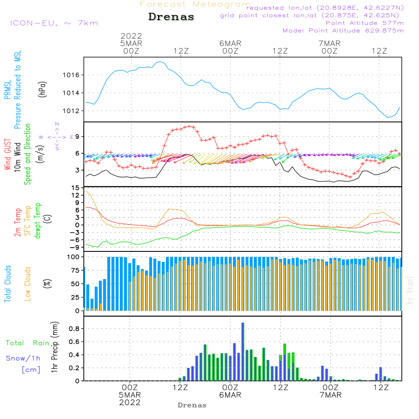
Task: Click the '[cm]' snow unit label
Action: [x=31, y=370]
